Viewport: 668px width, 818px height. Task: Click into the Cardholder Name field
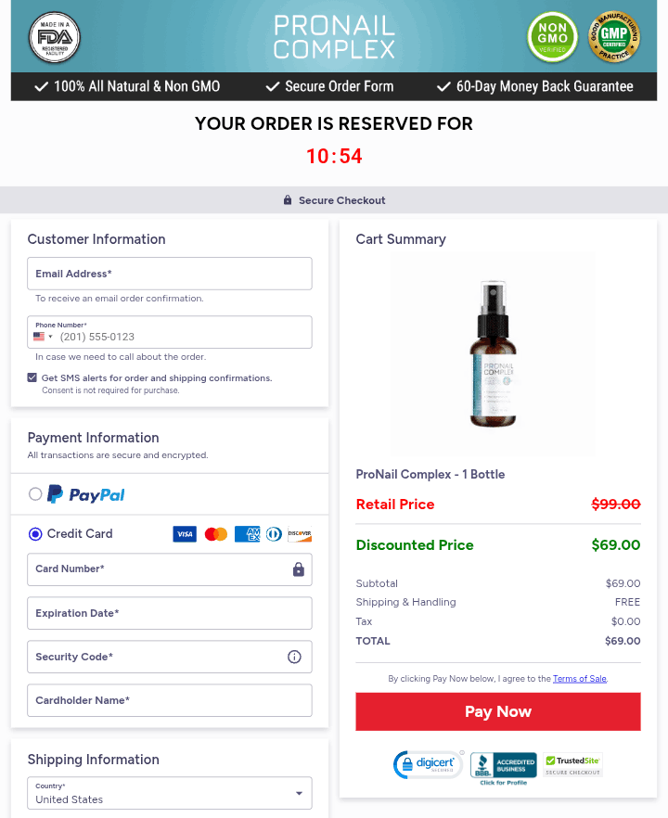click(x=170, y=700)
